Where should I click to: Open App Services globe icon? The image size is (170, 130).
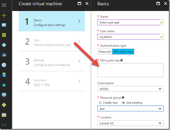click(x=4, y=65)
